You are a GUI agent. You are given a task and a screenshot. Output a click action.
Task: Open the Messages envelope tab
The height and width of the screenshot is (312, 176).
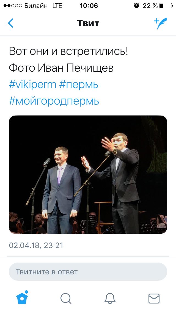[x=154, y=298]
